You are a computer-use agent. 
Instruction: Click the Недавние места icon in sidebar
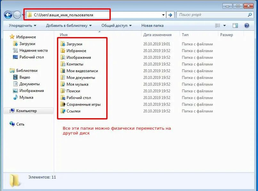(x=15, y=50)
